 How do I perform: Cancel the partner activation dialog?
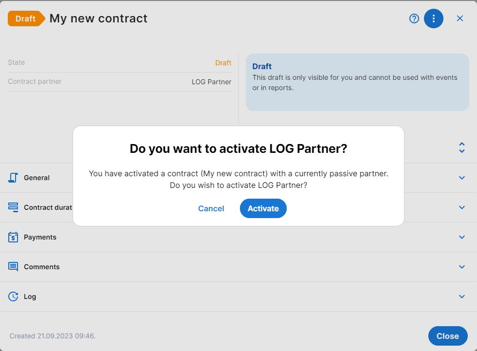211,208
